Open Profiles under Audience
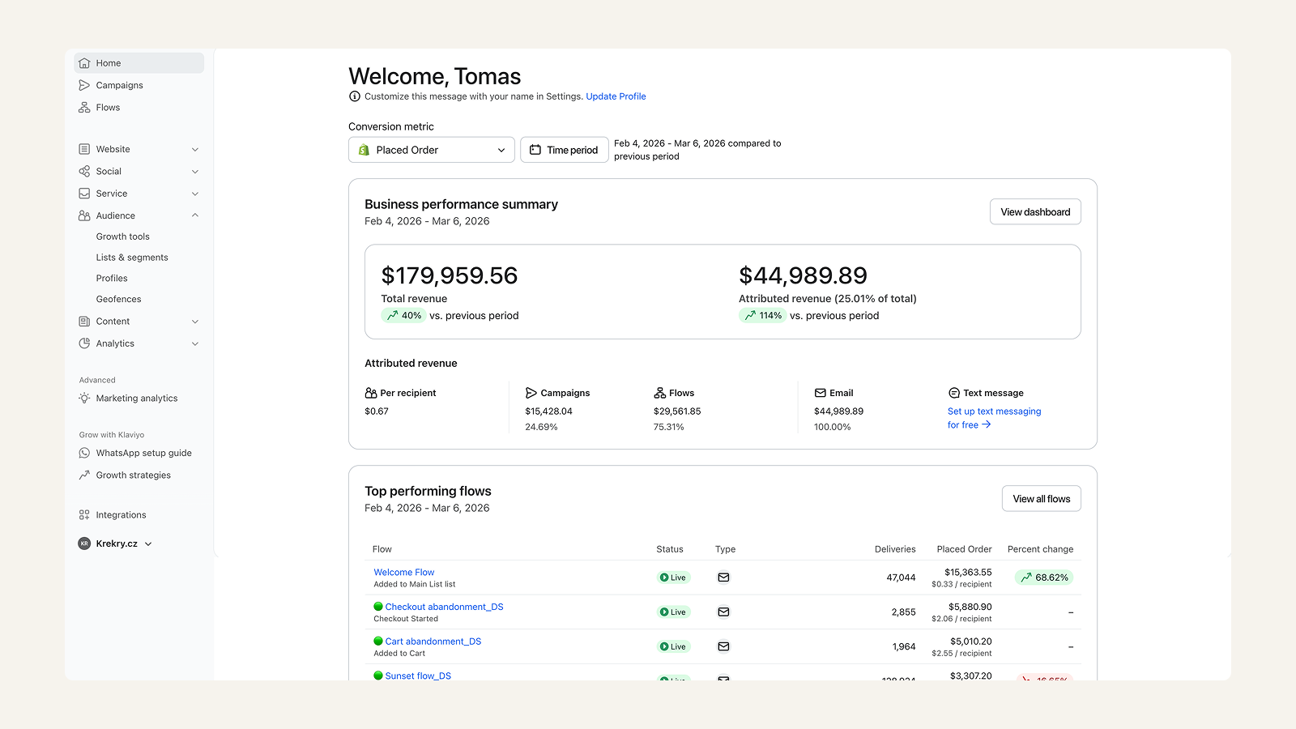This screenshot has width=1296, height=729. [112, 279]
